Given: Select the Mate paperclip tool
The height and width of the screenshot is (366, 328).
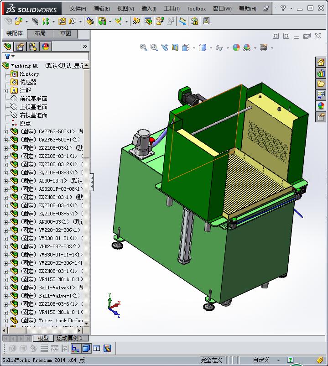Looking at the screenshot, I should [35, 21].
